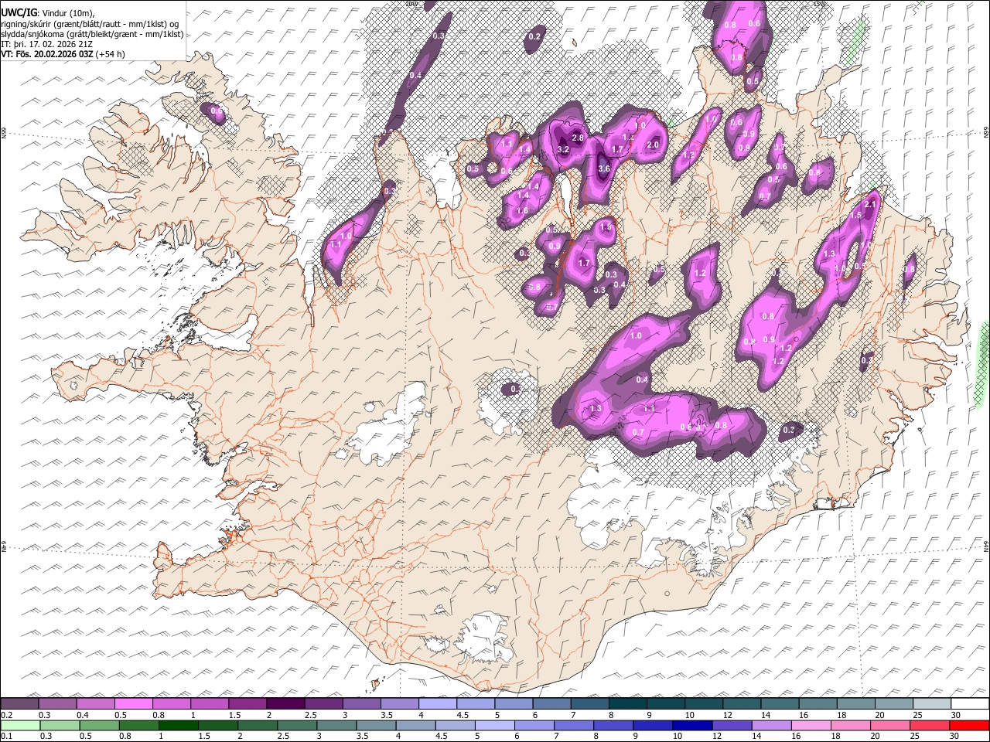Click the pale green 0.1 swatch on rain scale
The height and width of the screenshot is (742, 990).
20,725
